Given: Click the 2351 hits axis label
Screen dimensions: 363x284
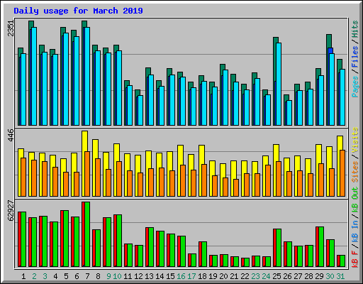Looking at the screenshot, I should pyautogui.click(x=11, y=28).
